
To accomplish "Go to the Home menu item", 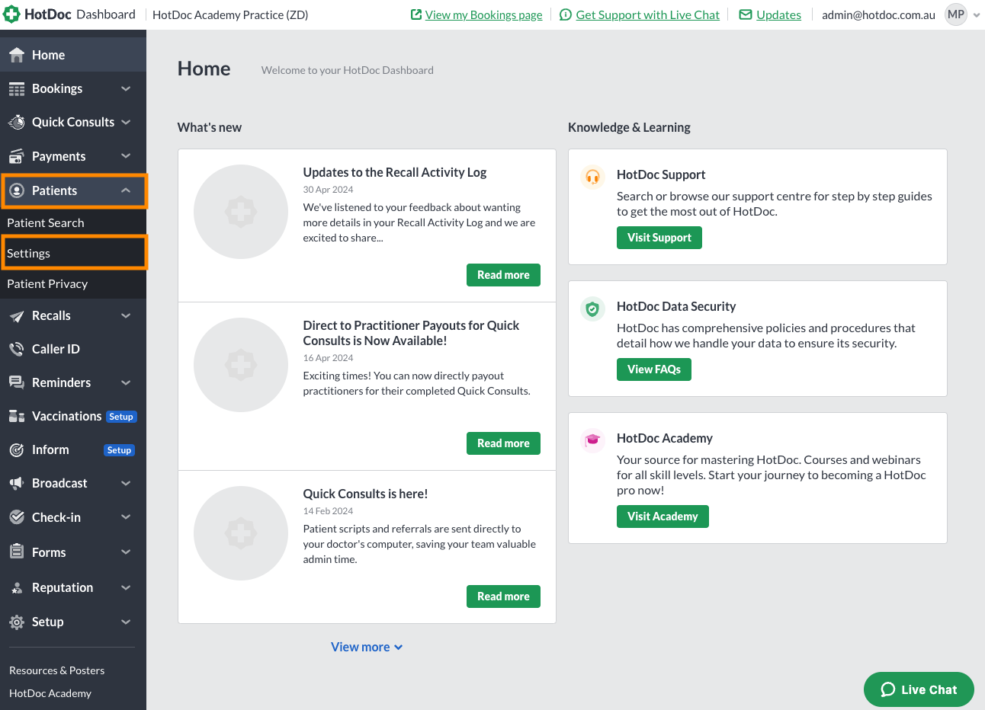I will click(73, 55).
